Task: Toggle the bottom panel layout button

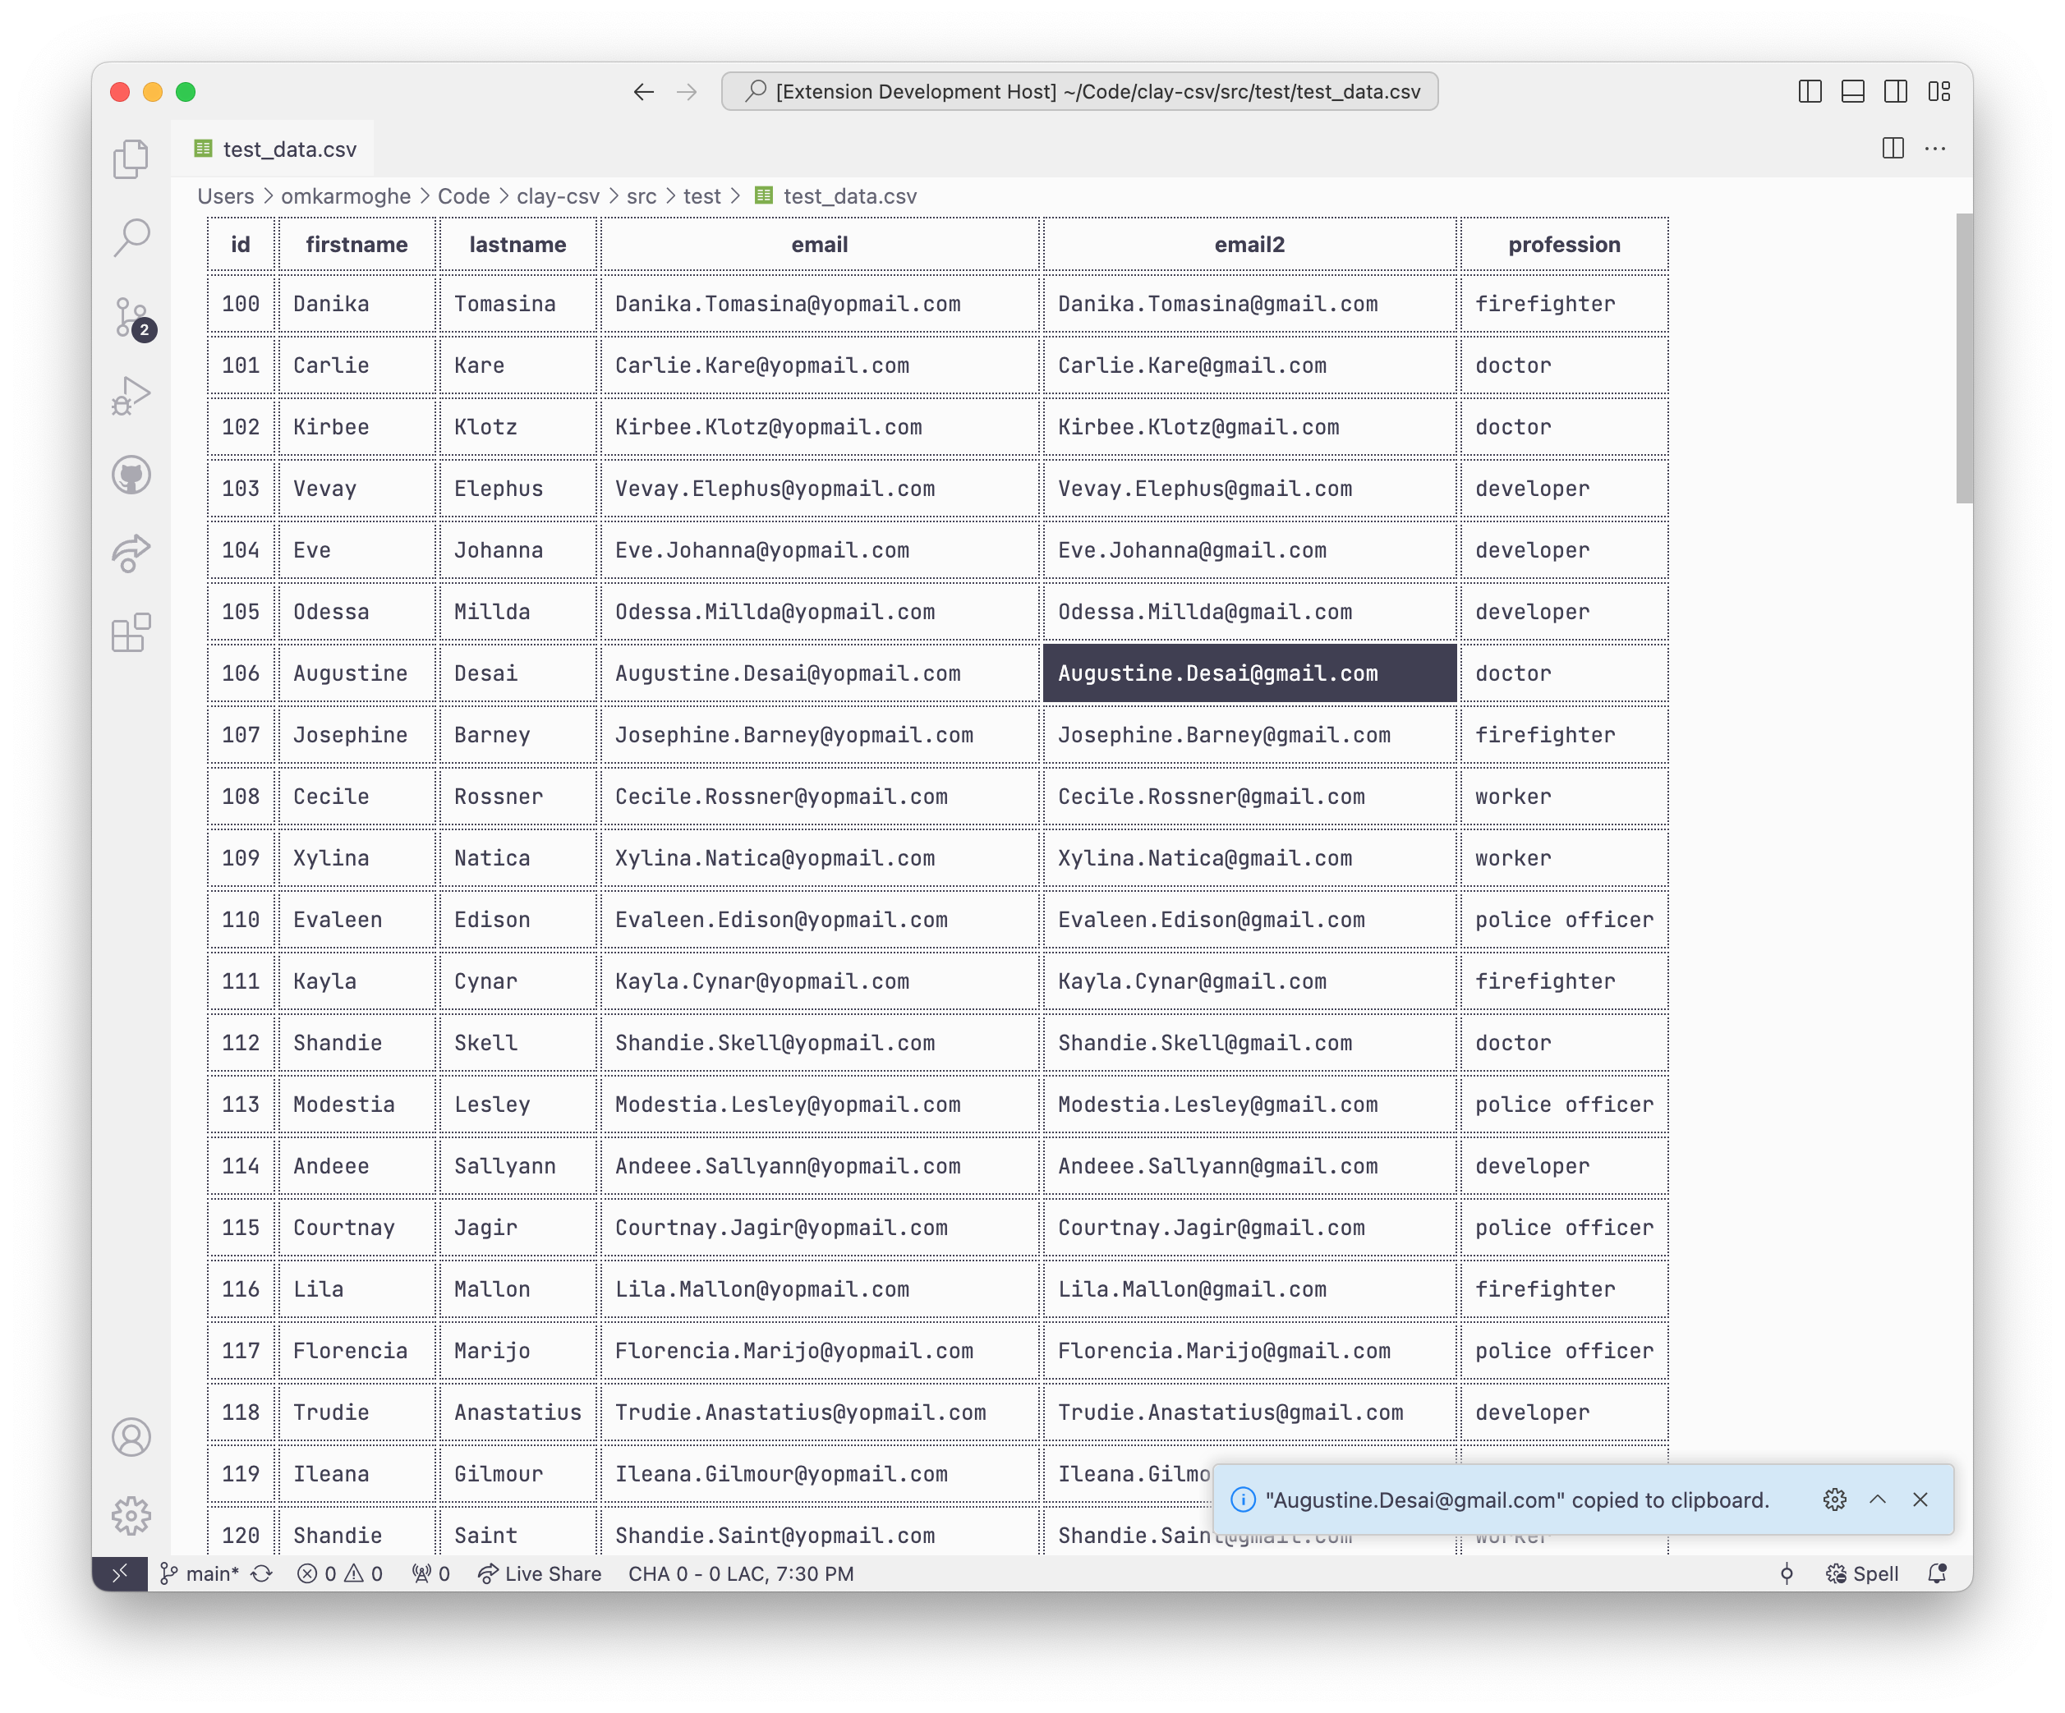Action: click(x=1852, y=91)
